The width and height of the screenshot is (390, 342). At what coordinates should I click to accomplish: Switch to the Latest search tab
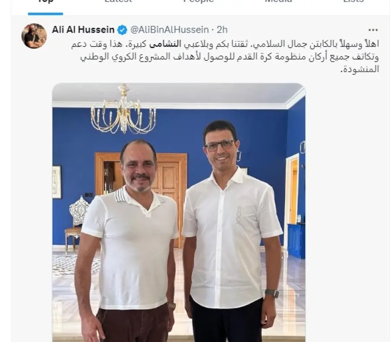(118, 1)
